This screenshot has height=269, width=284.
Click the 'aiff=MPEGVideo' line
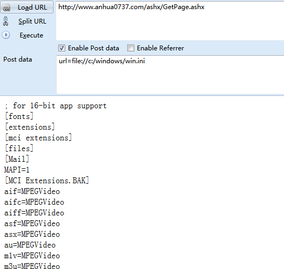(34, 213)
